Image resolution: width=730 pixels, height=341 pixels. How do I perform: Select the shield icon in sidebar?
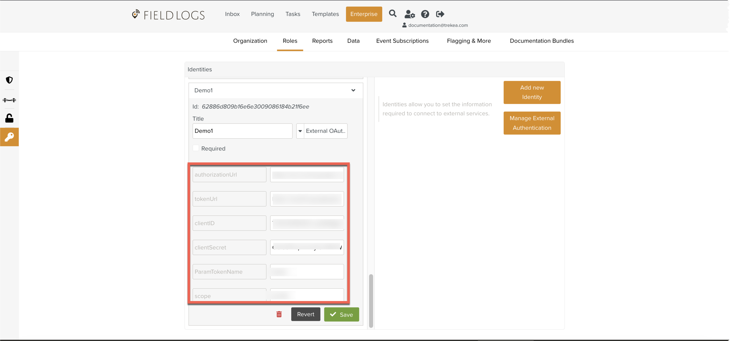pos(9,80)
